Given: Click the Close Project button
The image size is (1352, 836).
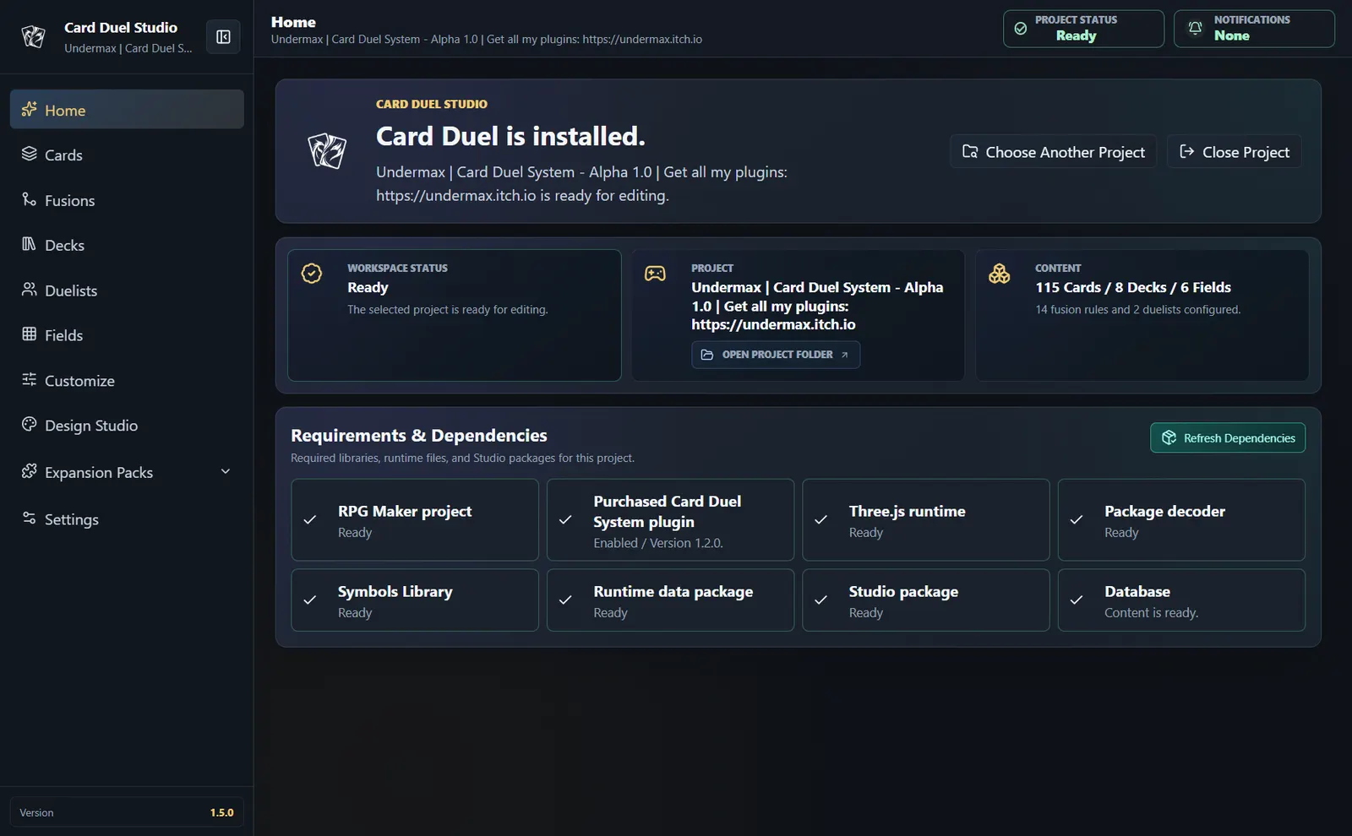Looking at the screenshot, I should tap(1235, 152).
